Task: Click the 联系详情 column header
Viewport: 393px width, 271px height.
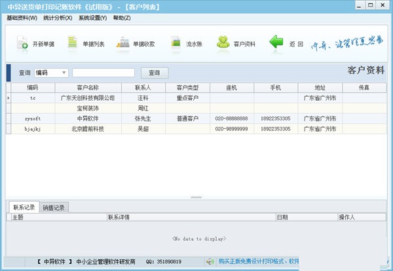Action: tap(191, 217)
